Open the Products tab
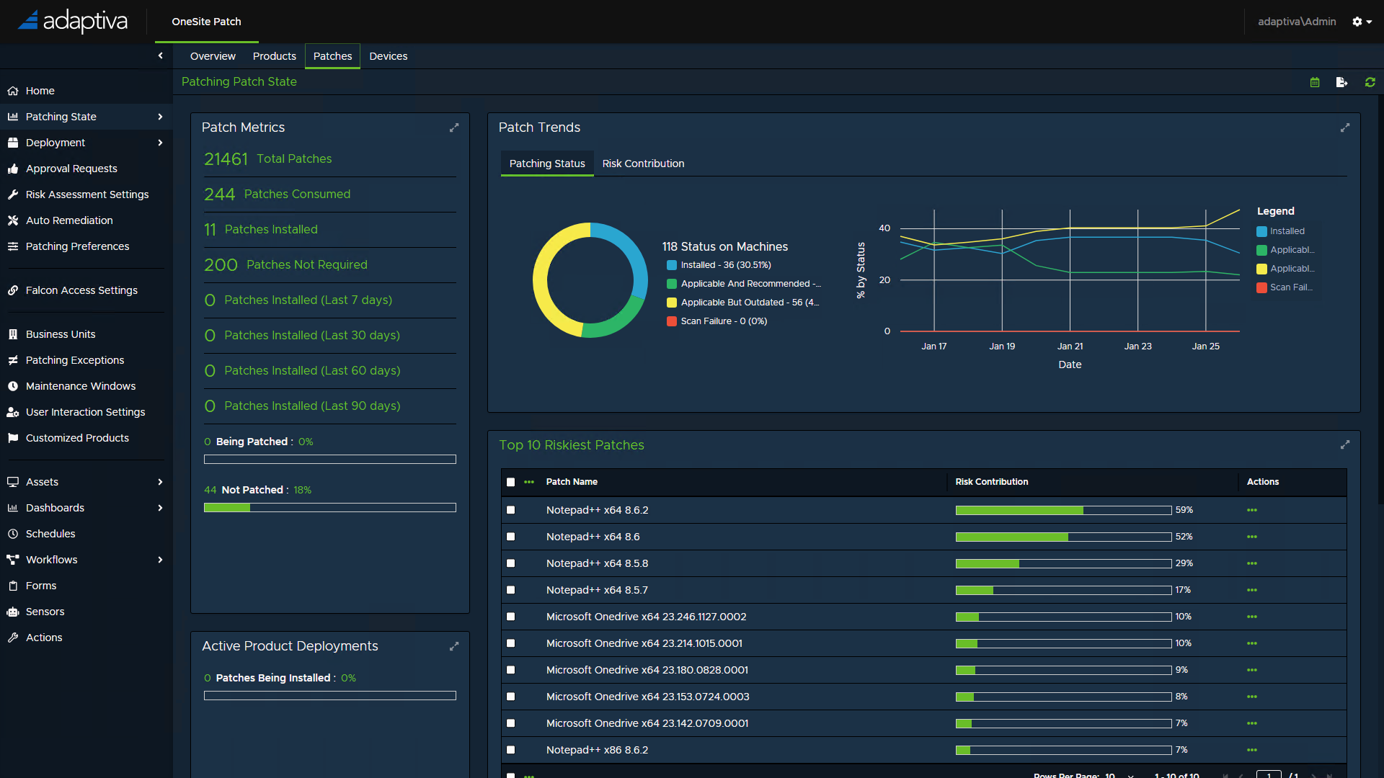 click(x=274, y=56)
